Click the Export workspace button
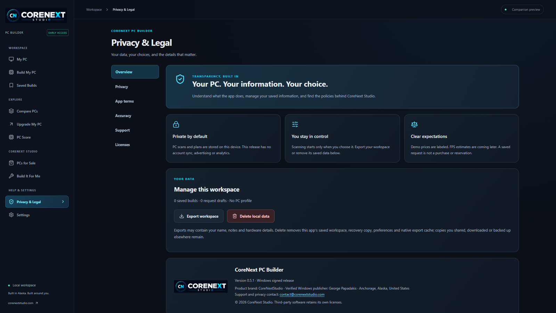The width and height of the screenshot is (556, 313). (199, 216)
